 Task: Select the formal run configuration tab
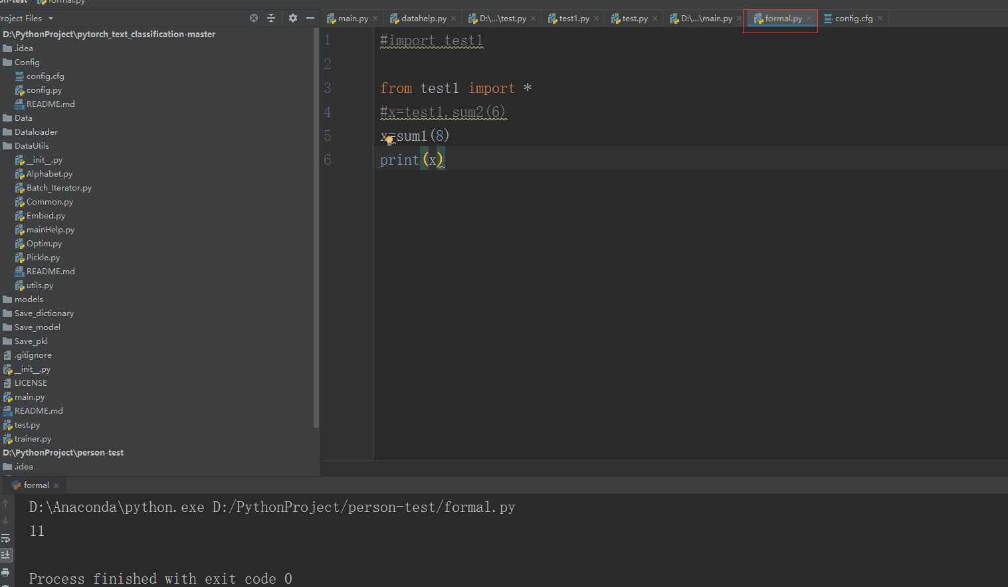tap(36, 485)
